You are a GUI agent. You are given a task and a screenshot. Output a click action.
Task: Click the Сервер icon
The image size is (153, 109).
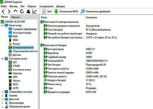tap(6, 95)
